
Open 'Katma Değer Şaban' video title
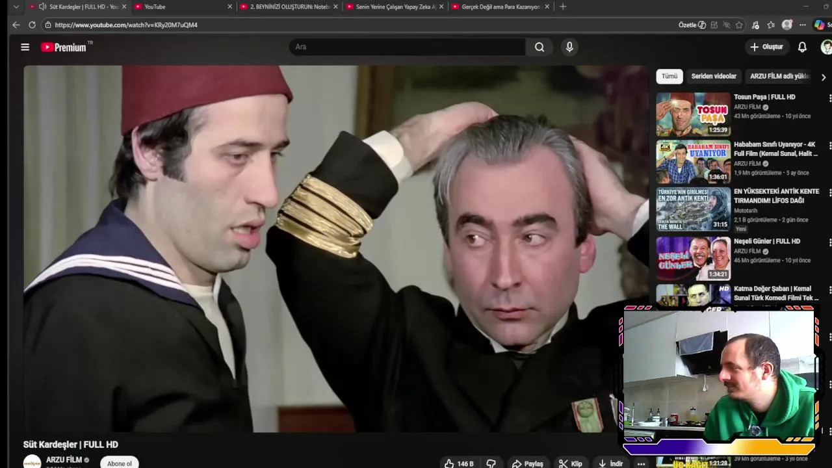pyautogui.click(x=776, y=293)
